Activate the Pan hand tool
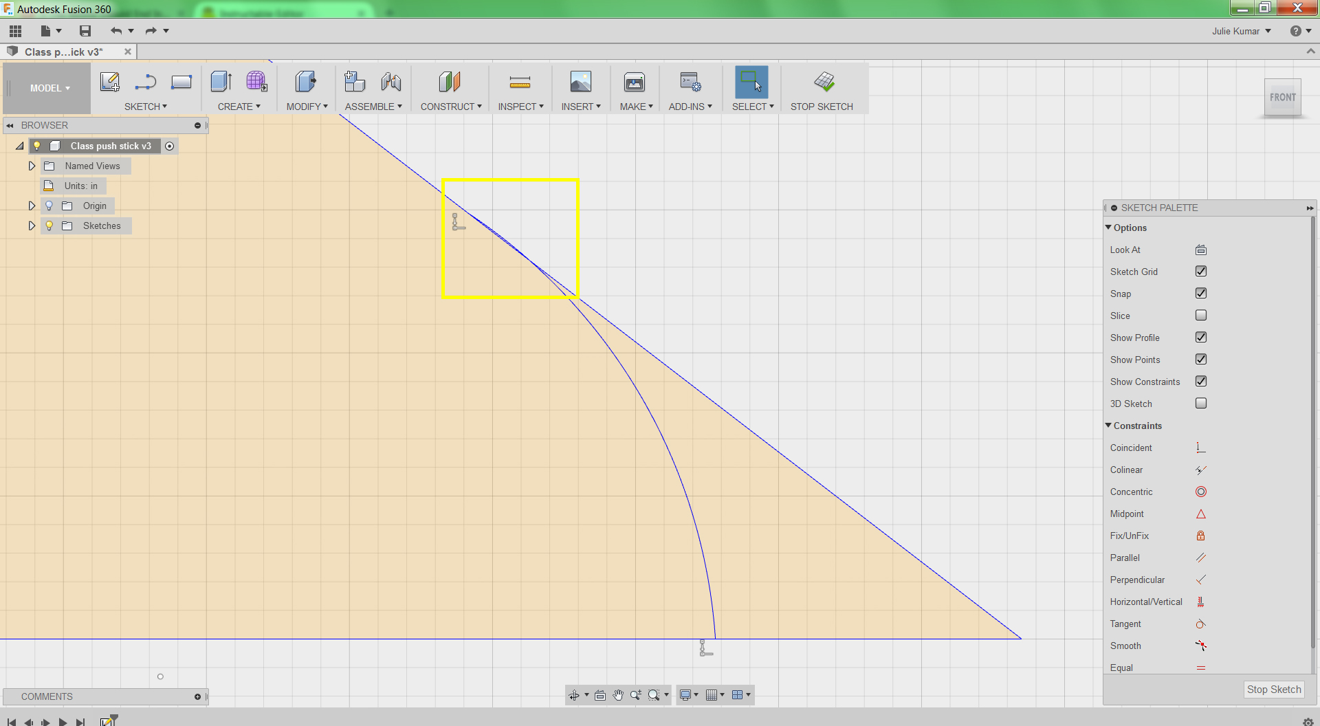 [x=618, y=695]
